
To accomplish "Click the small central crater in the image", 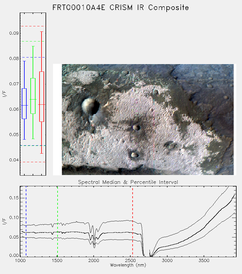I will pos(136,127).
